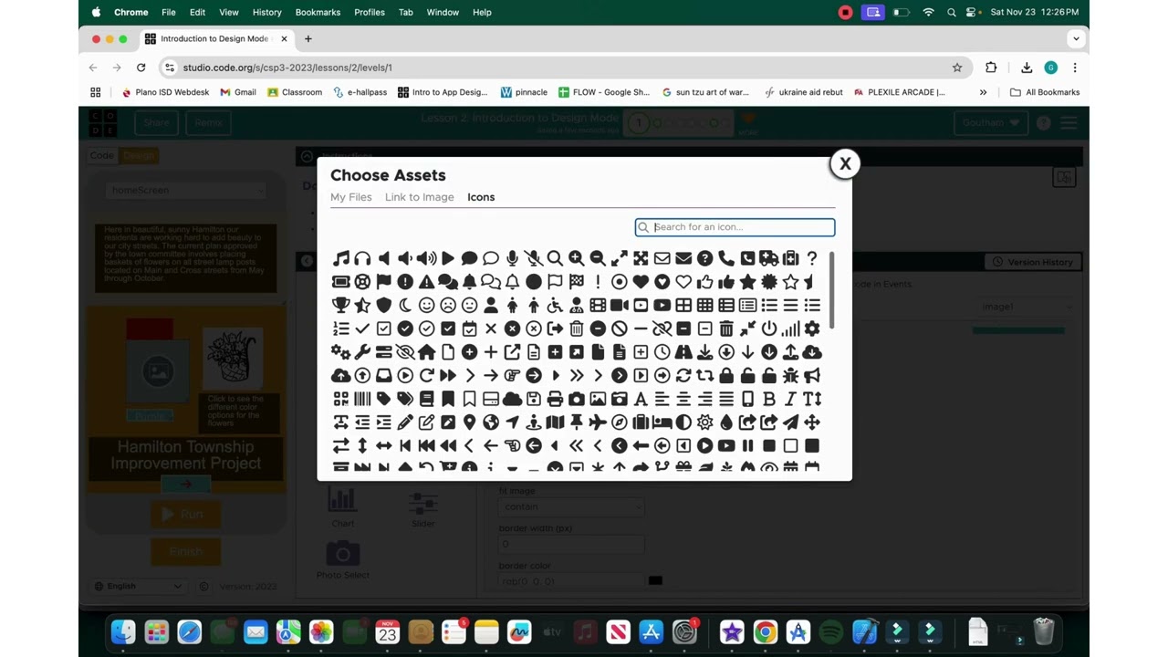1168x657 pixels.
Task: Switch to the My Files tab
Action: 351,197
